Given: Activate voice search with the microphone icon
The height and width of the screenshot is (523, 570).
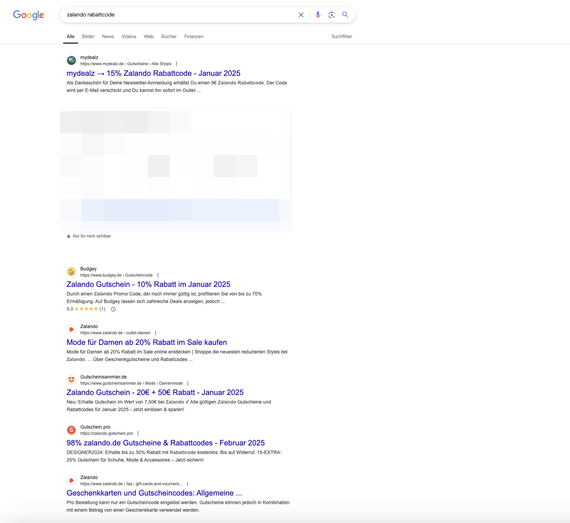Looking at the screenshot, I should (318, 15).
